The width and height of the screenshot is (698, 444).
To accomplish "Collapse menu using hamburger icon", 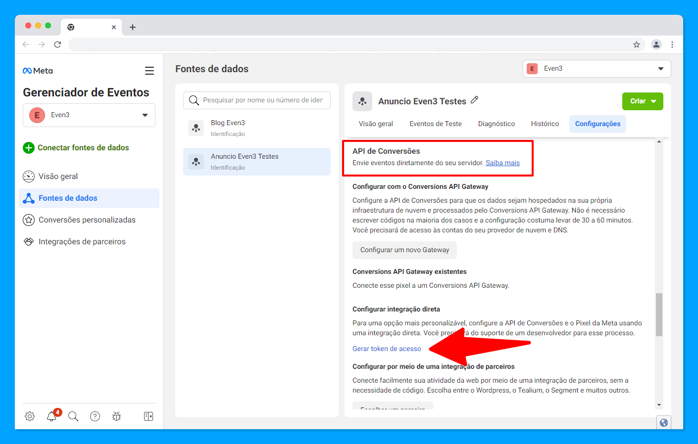I will [x=150, y=71].
